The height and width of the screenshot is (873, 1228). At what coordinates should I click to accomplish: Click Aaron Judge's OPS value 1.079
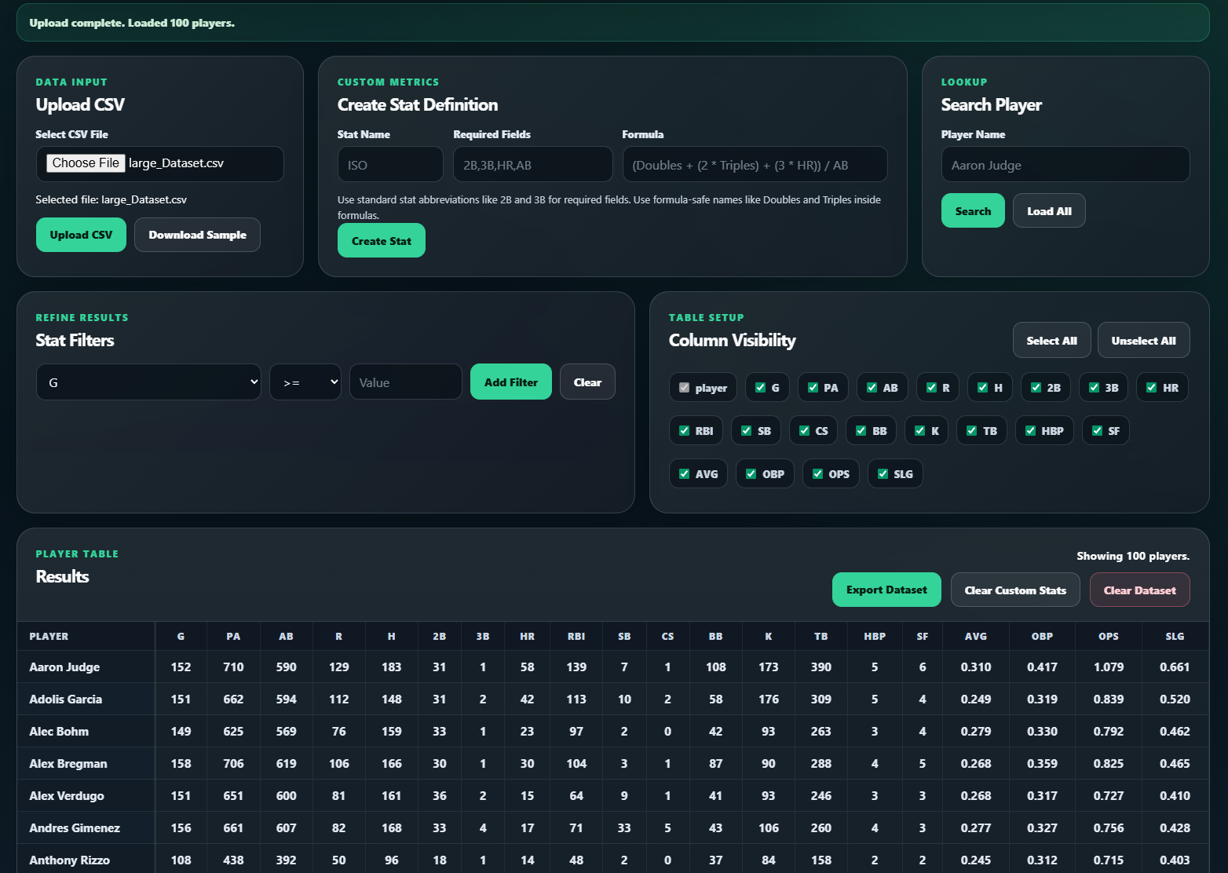[x=1108, y=667]
